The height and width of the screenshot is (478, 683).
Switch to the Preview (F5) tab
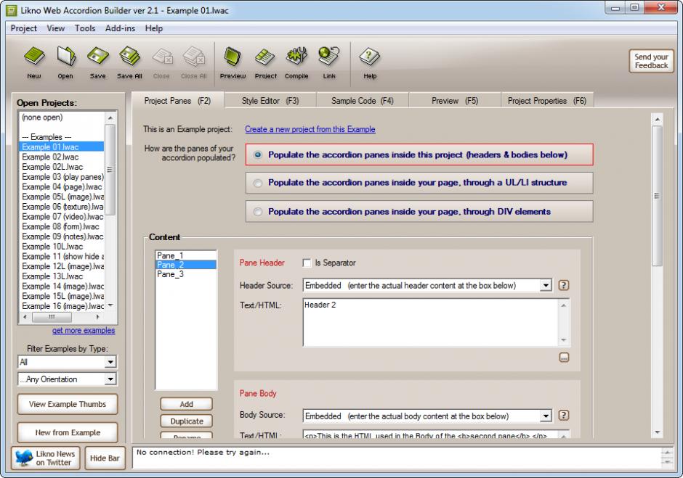tap(454, 101)
